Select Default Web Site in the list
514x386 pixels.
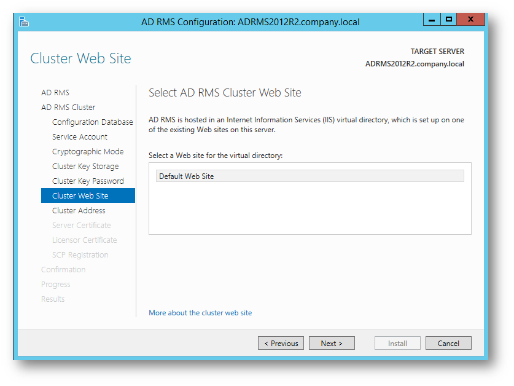[x=310, y=176]
